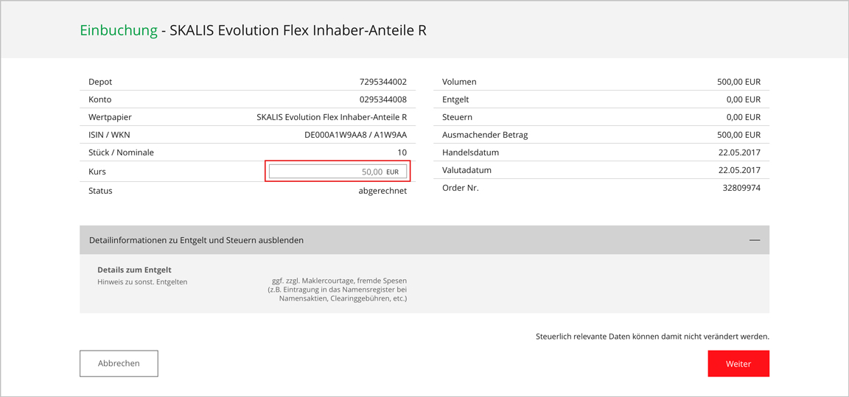This screenshot has width=849, height=397.
Task: Click the ISIN value DE000A1W9AA8 / A1W9AA
Action: (x=356, y=136)
